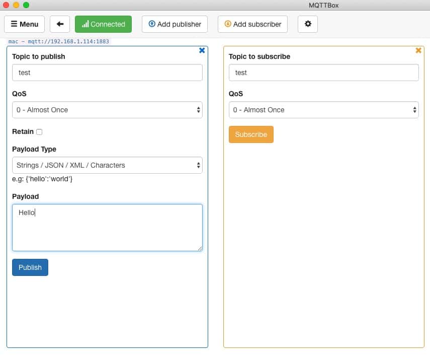Close the publisher panel with blue X
The image size is (430, 356).
tap(202, 50)
